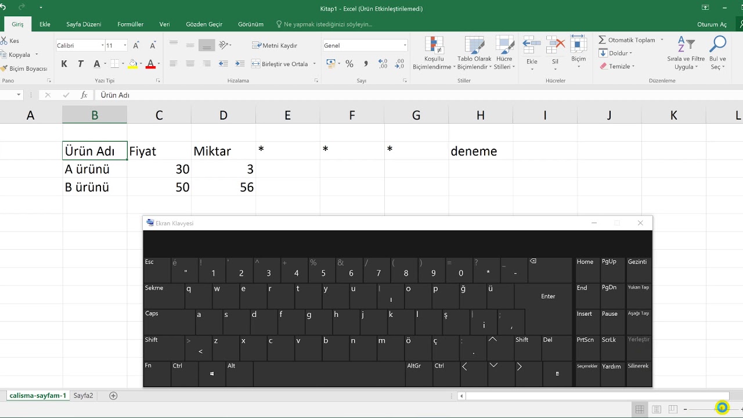The image size is (743, 418).
Task: Open the Görünüm ribbon tab
Action: [x=251, y=24]
